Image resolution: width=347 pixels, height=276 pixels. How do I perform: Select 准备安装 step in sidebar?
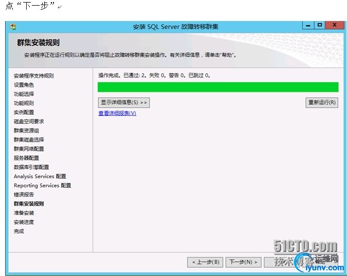point(24,213)
